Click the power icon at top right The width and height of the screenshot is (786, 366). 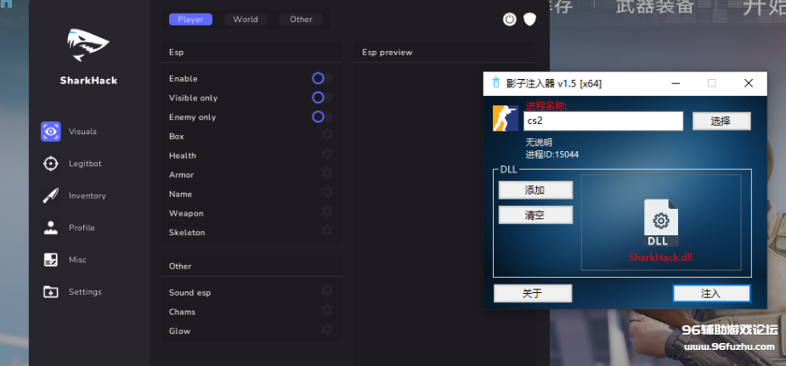click(509, 19)
